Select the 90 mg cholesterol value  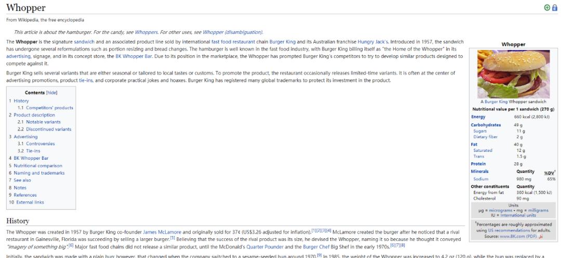tap(523, 199)
